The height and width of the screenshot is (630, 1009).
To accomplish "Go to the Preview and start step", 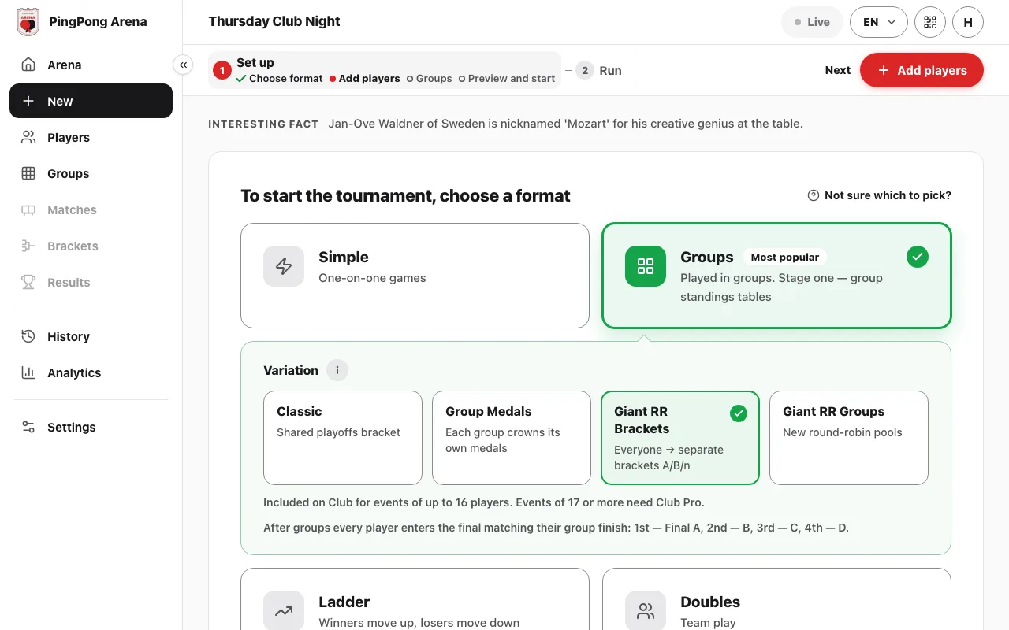I will 507,79.
